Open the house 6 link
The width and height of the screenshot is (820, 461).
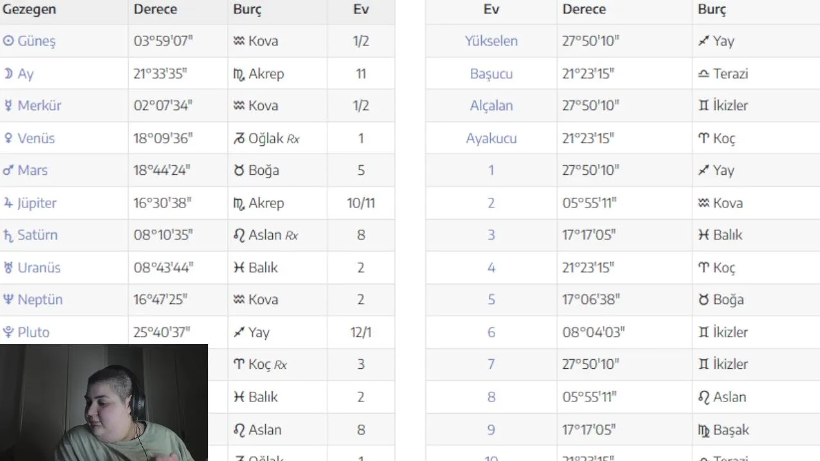(491, 332)
